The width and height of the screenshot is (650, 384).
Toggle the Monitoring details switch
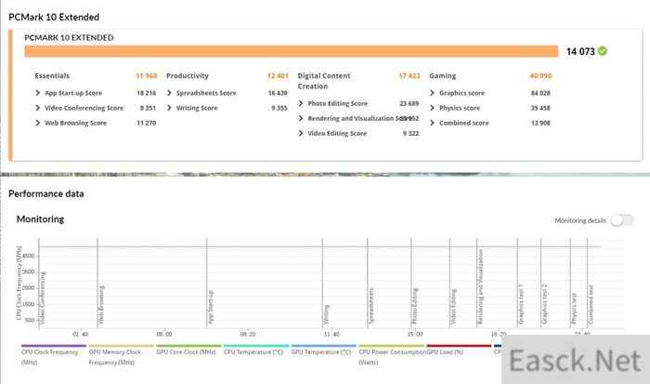click(623, 220)
